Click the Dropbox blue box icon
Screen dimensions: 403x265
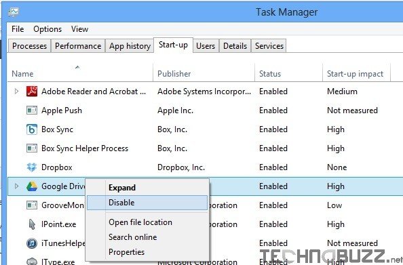coord(32,167)
